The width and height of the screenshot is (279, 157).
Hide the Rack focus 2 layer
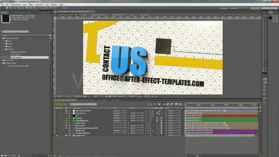pyautogui.click(x=55, y=113)
